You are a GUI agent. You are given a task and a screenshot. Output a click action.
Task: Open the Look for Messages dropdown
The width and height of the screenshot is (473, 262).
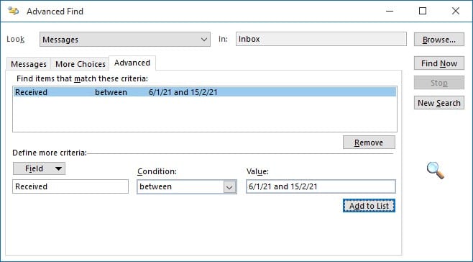[x=125, y=40]
